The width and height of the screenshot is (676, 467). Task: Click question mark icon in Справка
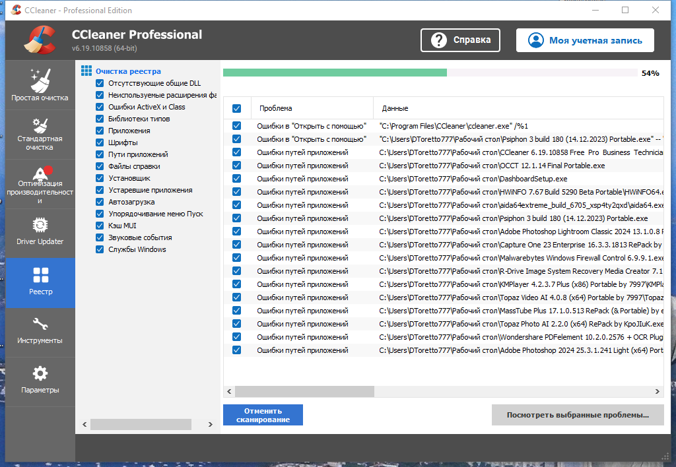(x=438, y=40)
